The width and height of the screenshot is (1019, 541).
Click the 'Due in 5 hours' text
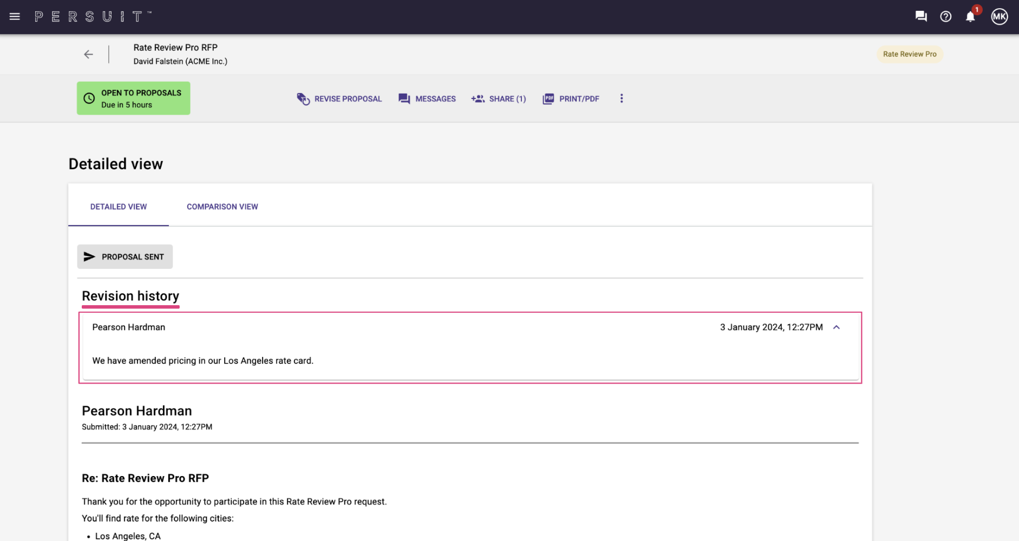[127, 105]
